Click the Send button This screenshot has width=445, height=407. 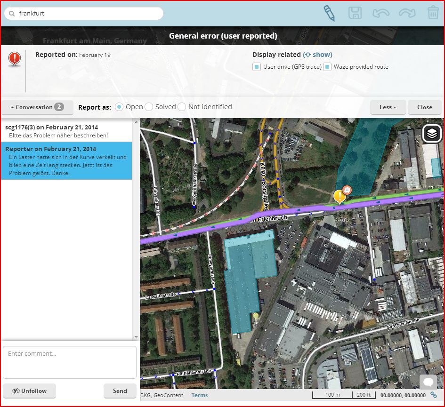click(120, 391)
